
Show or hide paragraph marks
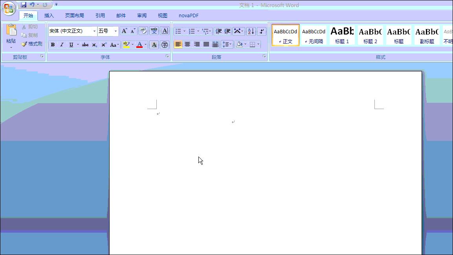(x=262, y=31)
